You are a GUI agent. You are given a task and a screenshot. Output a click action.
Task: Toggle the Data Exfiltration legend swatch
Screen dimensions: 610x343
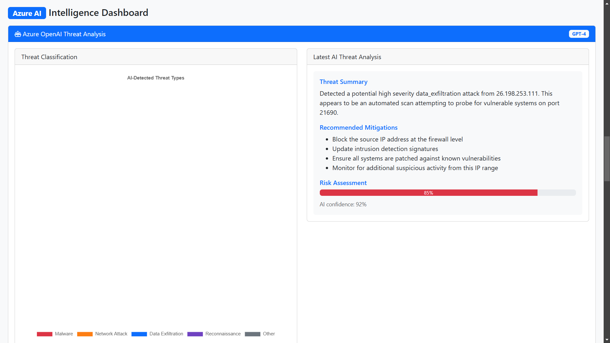pos(139,334)
